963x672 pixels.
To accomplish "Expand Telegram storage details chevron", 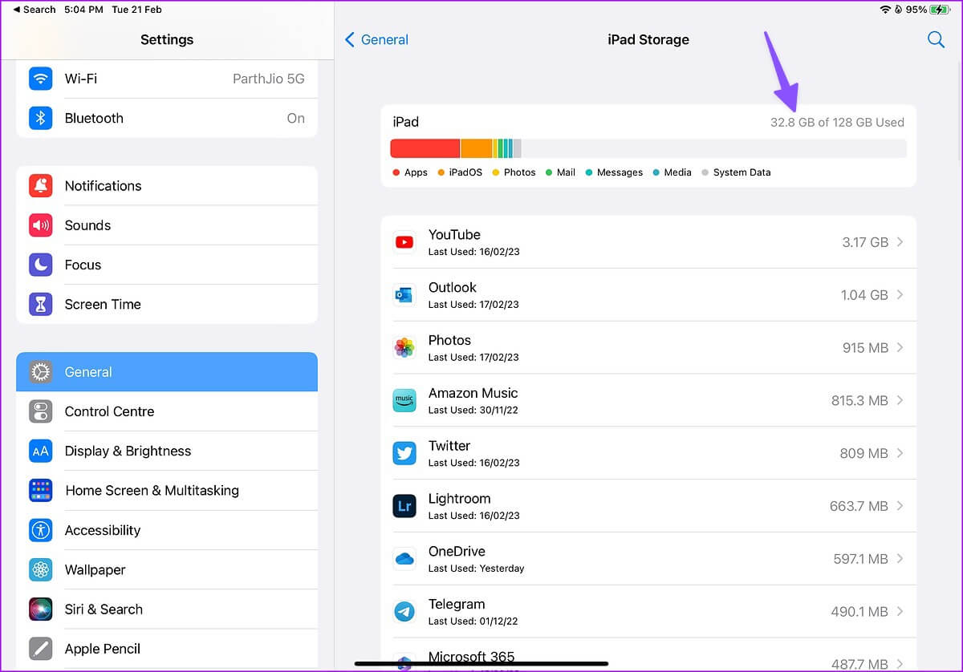I will coord(900,611).
